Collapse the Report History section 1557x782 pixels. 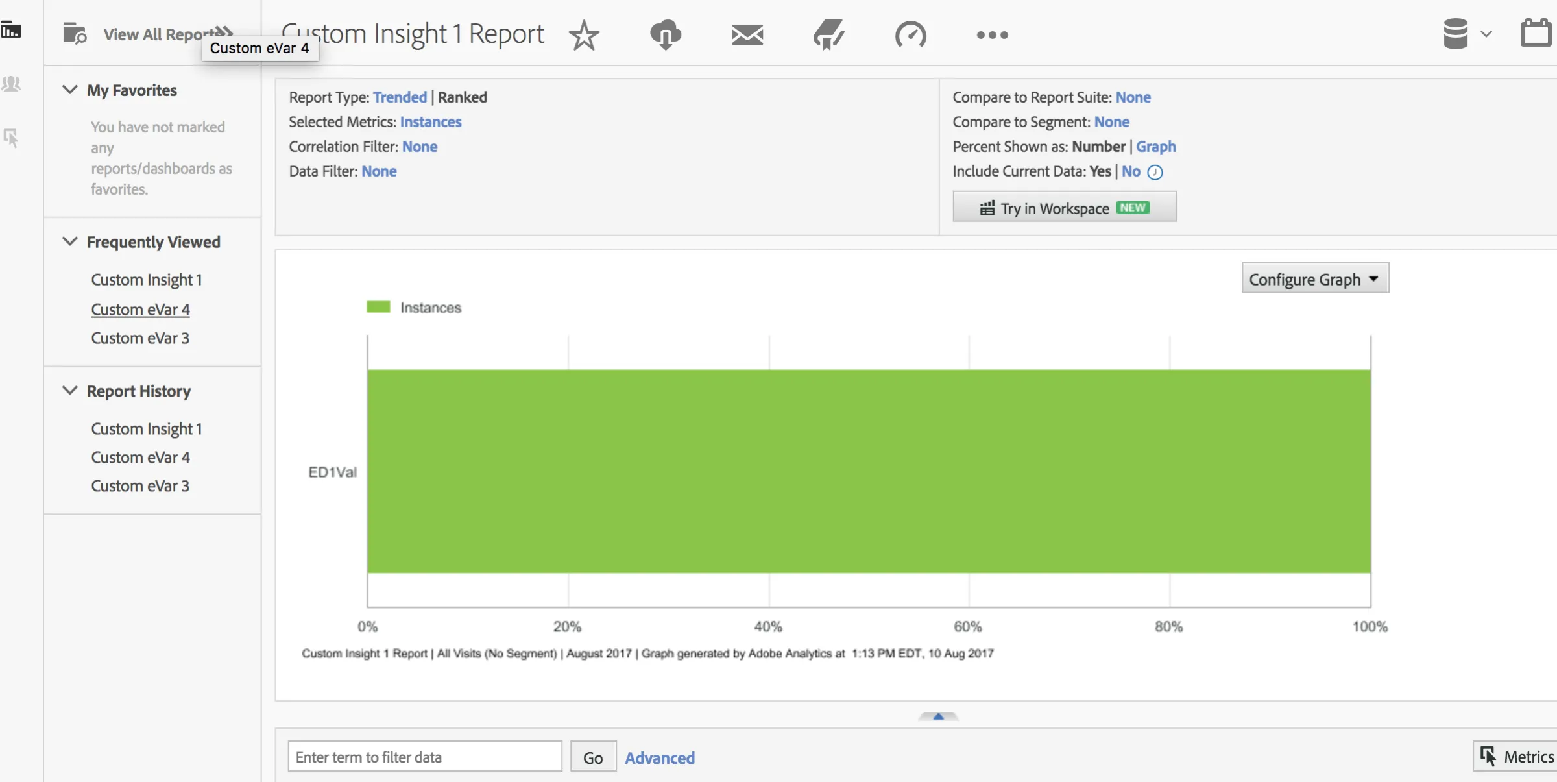click(x=70, y=390)
